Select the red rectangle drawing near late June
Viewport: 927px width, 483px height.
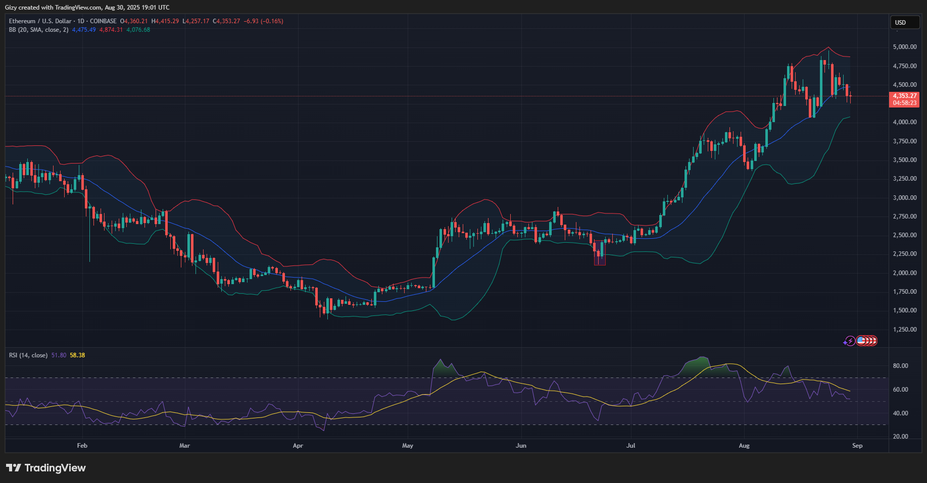tap(600, 253)
